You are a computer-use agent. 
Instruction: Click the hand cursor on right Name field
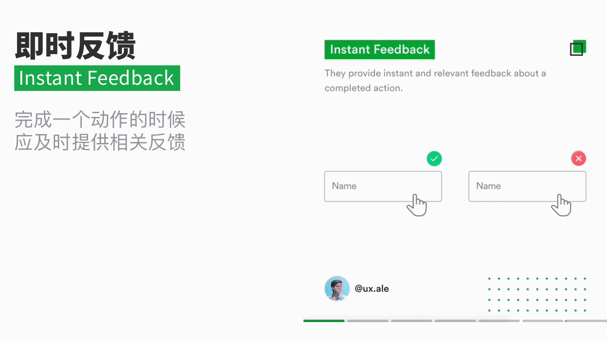click(x=561, y=205)
